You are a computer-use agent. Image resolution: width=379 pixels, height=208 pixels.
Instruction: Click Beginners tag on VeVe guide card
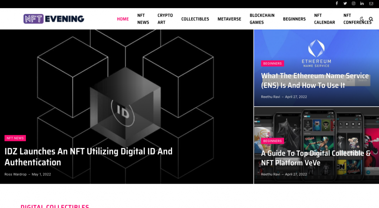tap(272, 141)
